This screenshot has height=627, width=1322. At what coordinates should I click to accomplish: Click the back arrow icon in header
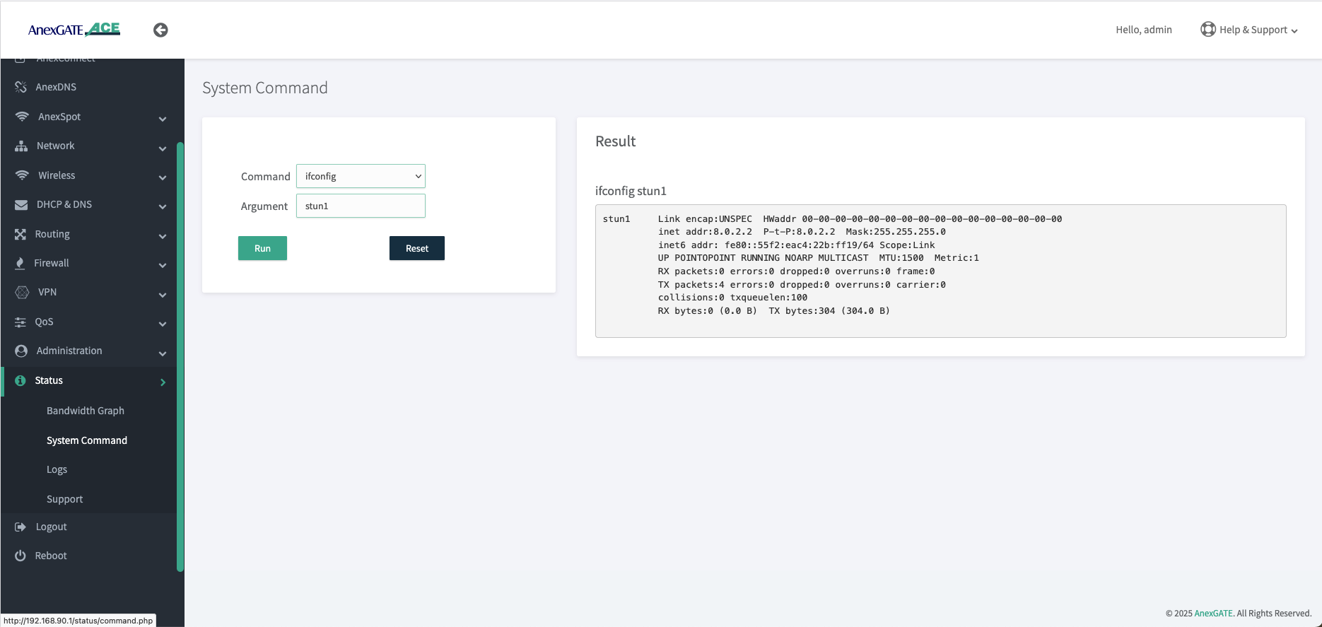point(160,30)
